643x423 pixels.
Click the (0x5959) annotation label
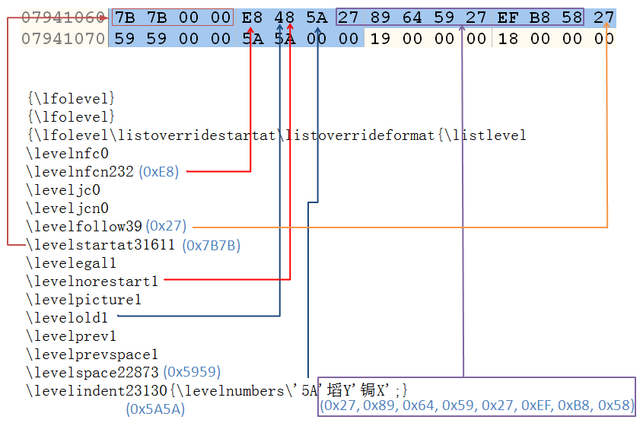pyautogui.click(x=193, y=373)
